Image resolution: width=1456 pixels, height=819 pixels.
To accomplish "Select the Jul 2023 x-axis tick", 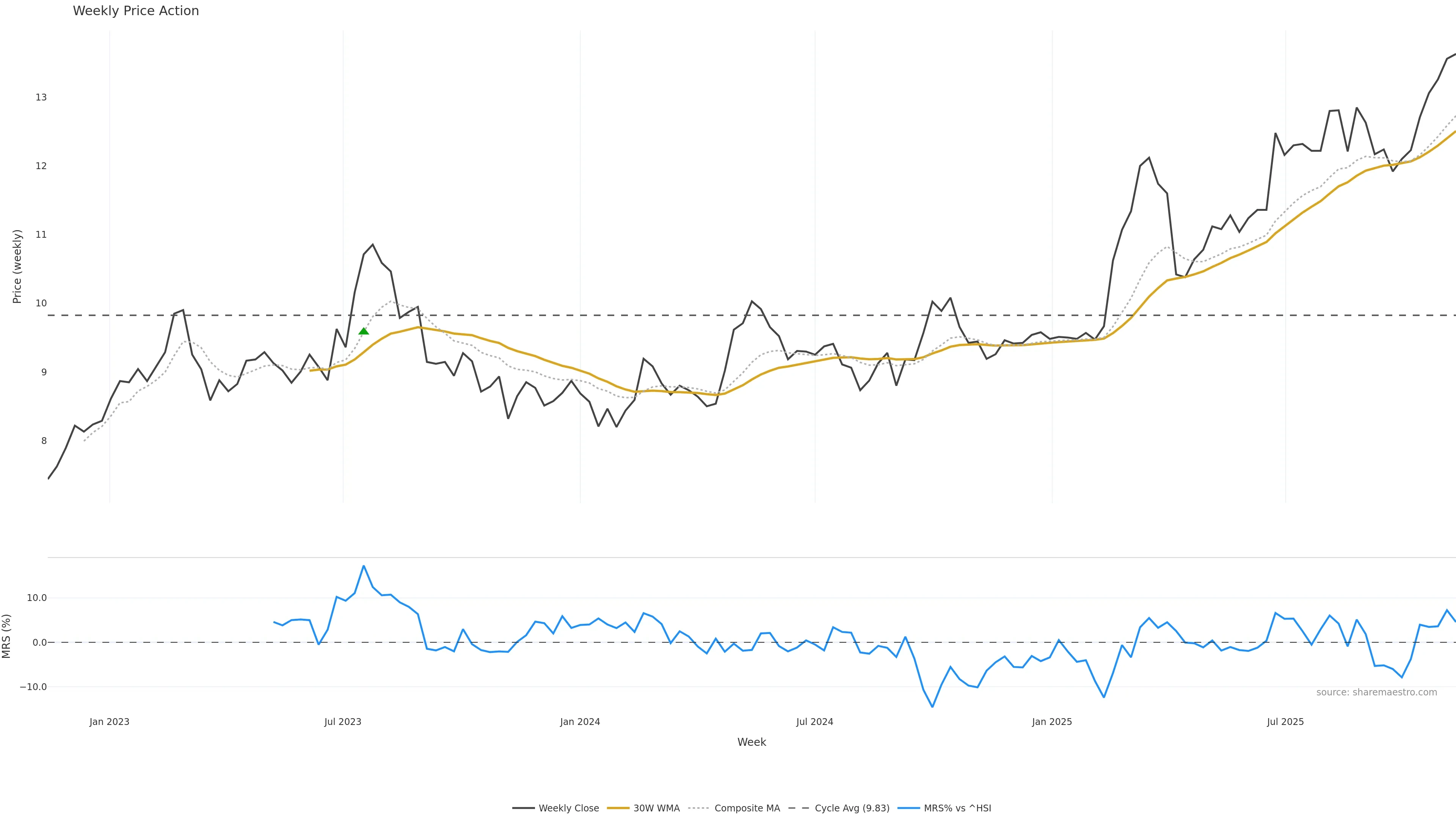I will click(x=342, y=722).
